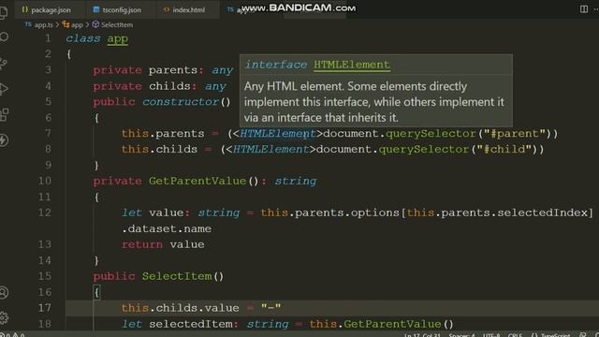Open the Search view in the activity bar
Image resolution: width=599 pixels, height=337 pixels.
coord(4,37)
